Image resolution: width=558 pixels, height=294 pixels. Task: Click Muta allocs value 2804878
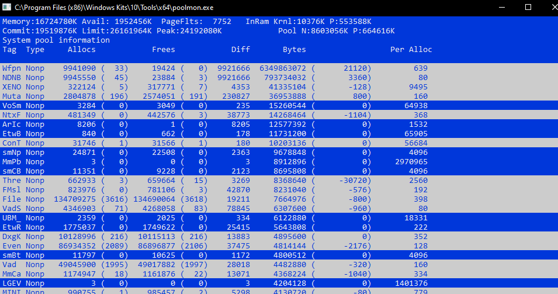(x=79, y=96)
